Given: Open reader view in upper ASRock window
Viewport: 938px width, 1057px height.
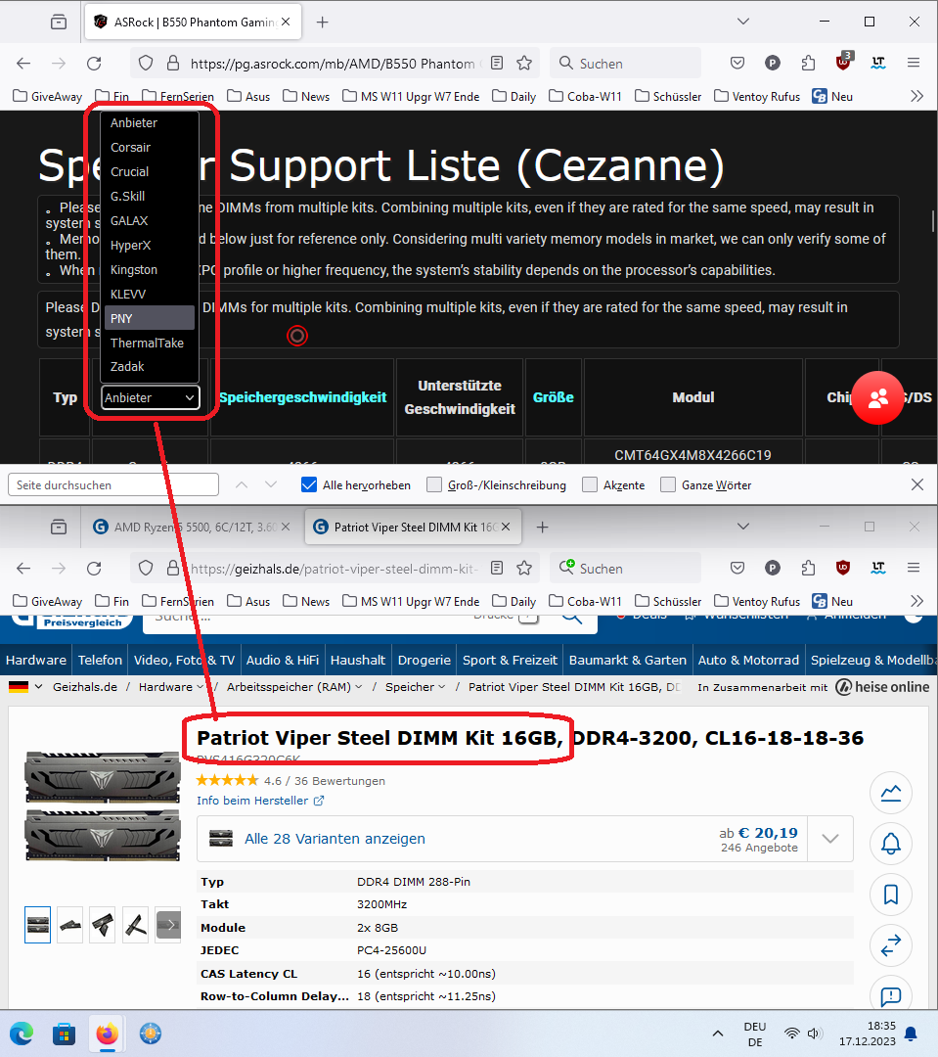Looking at the screenshot, I should [497, 64].
